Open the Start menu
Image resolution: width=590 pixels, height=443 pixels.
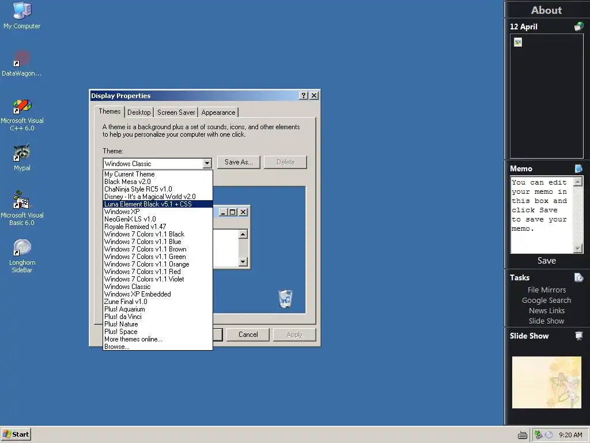[16, 434]
